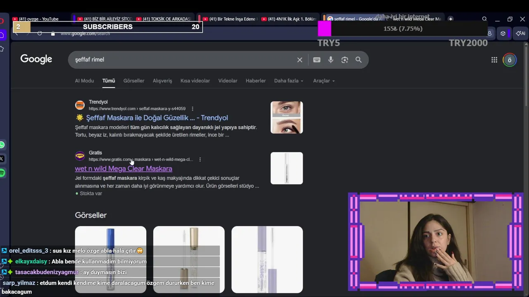The image size is (529, 297).
Task: Click the trendyol.com seffaf-maskara URL breadcrumb
Action: point(137,109)
